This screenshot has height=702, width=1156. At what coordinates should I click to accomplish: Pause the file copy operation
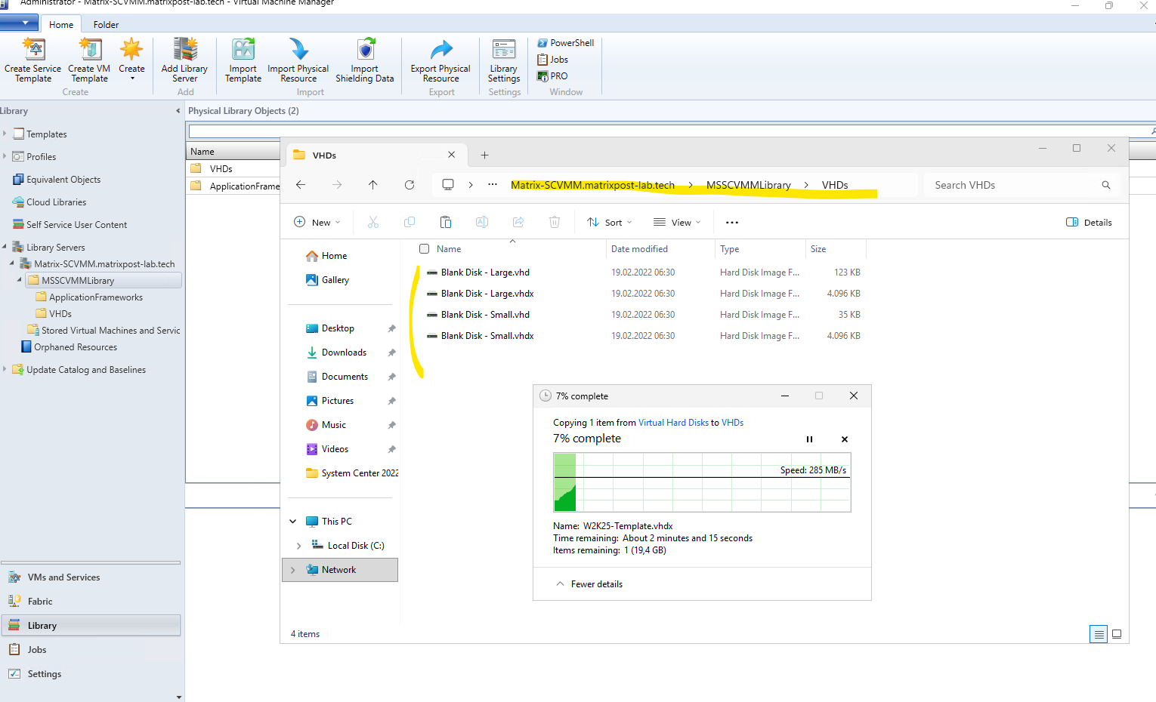[809, 439]
